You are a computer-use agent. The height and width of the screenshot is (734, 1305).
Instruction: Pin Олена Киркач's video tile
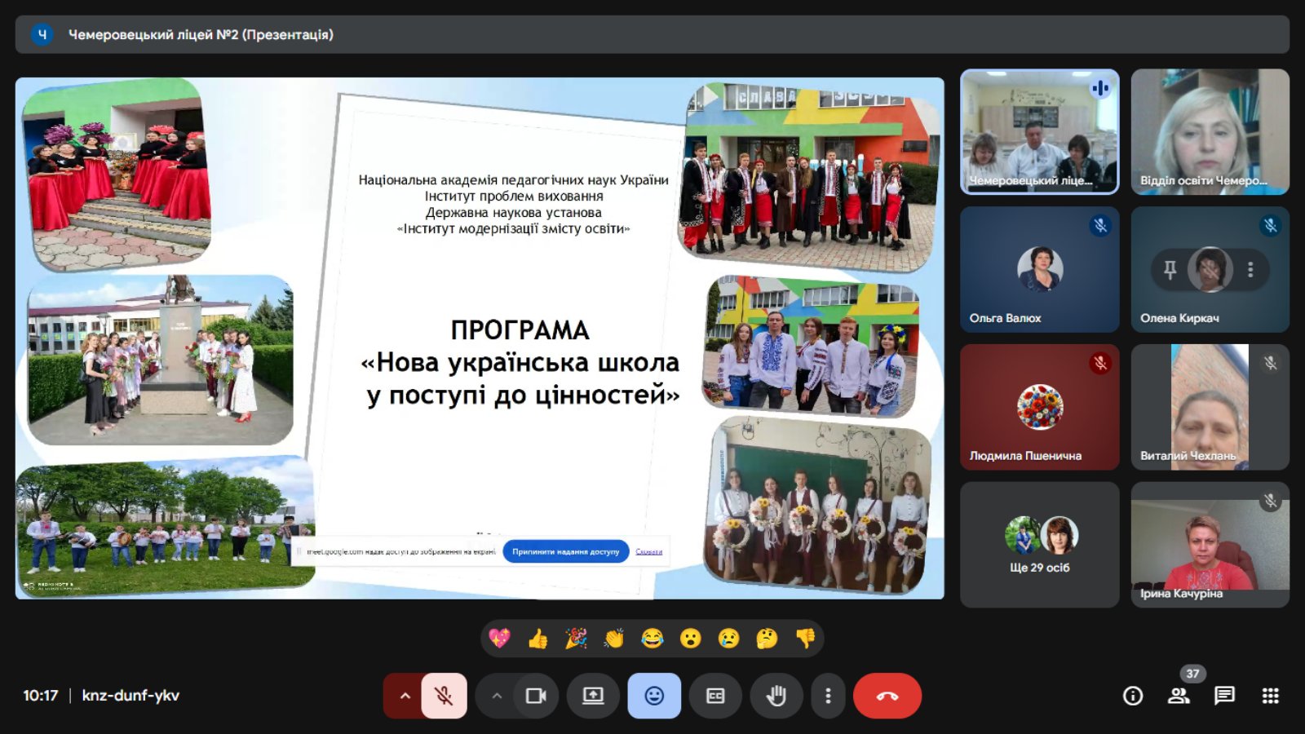click(x=1170, y=270)
